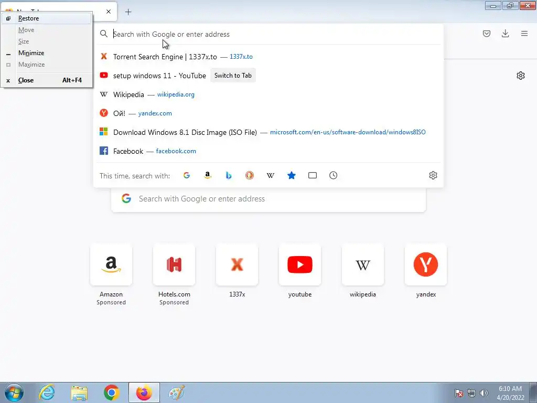This screenshot has width=537, height=403.
Task: Select Restore from the window menu
Action: point(47,18)
